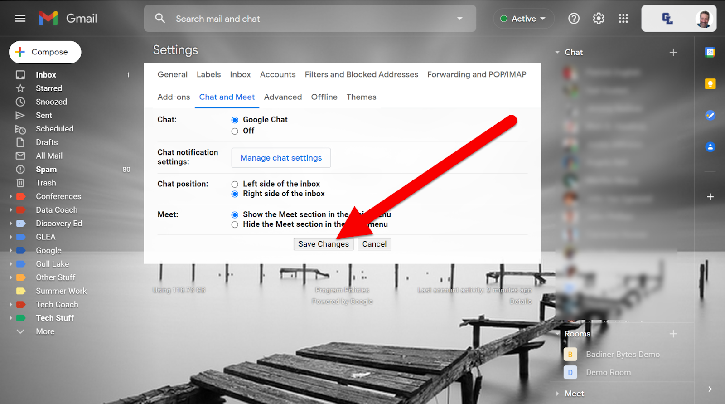Open the search options dropdown arrow
Screen dimensions: 725x404
point(460,19)
